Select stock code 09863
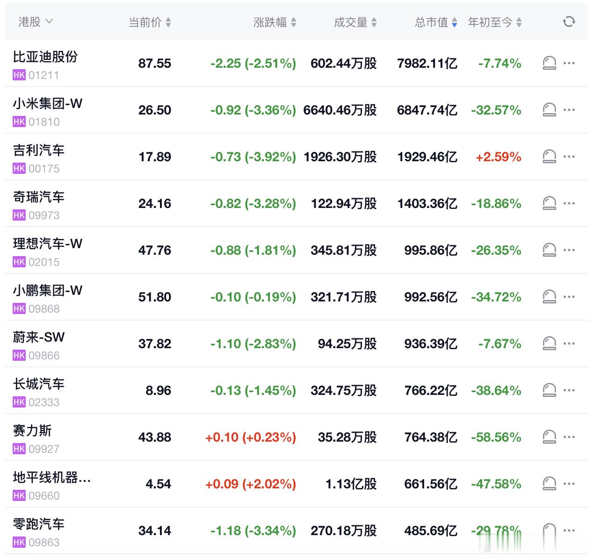 pos(44,543)
